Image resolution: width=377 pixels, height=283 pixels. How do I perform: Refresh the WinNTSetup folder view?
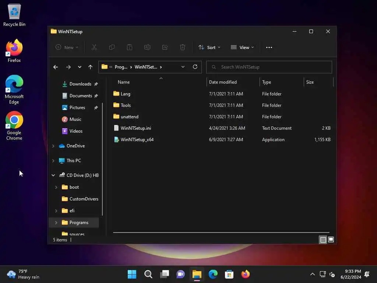coord(195,67)
